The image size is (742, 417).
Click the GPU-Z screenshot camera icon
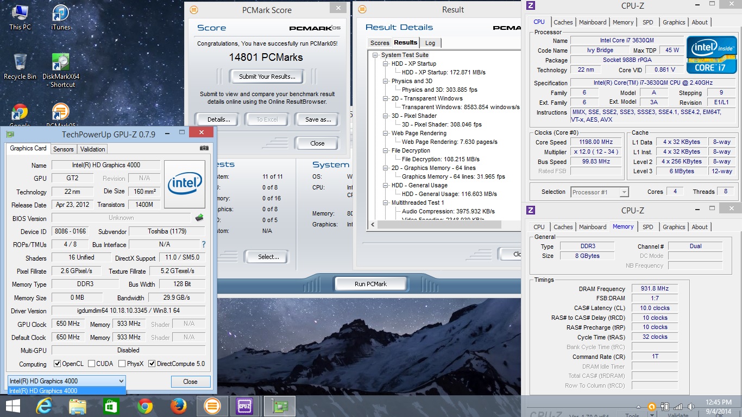coord(204,148)
